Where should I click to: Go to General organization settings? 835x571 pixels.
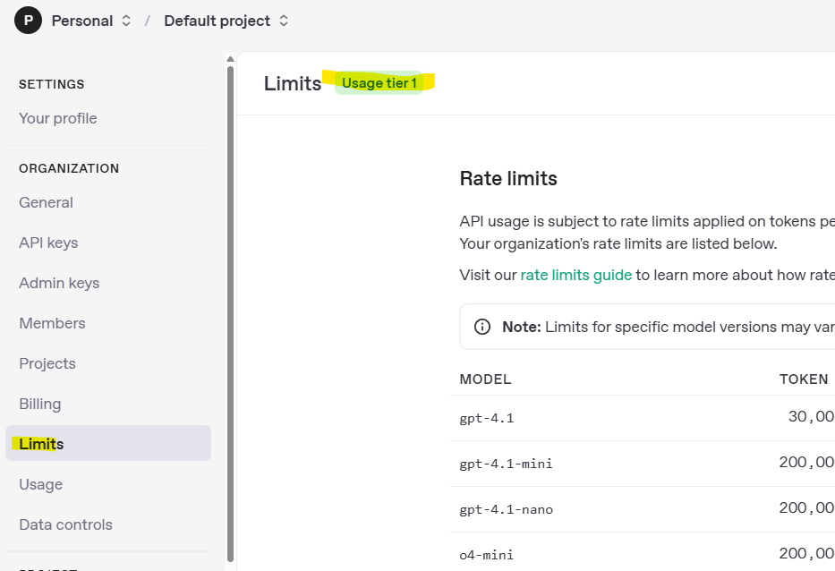click(46, 202)
